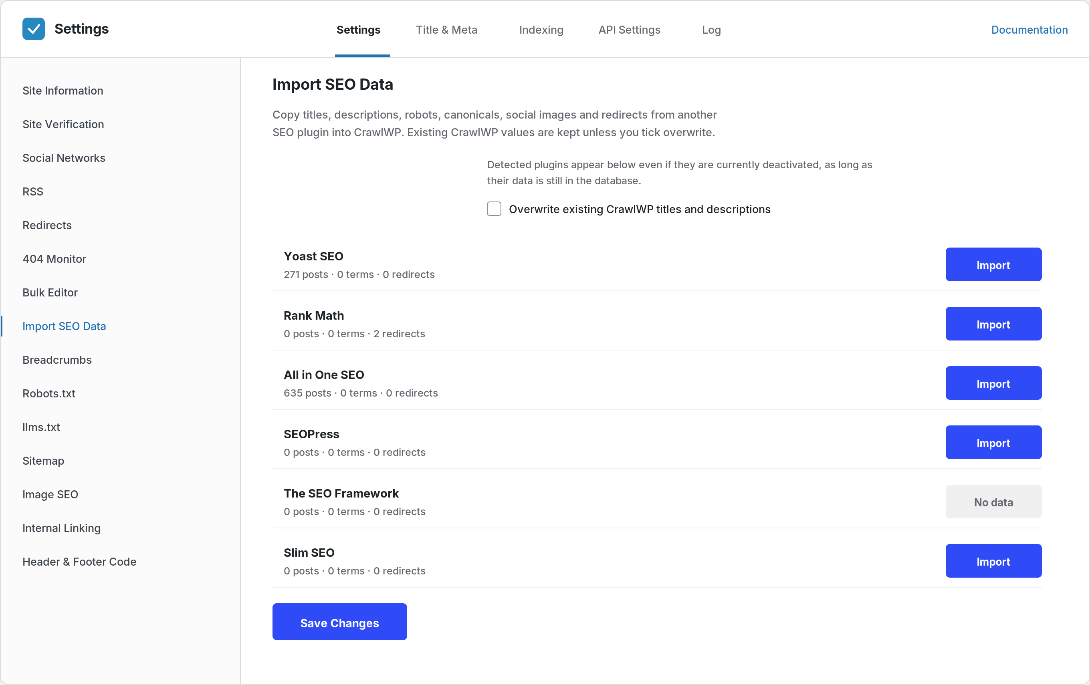The image size is (1090, 685).
Task: Open Robots.txt settings
Action: (49, 394)
